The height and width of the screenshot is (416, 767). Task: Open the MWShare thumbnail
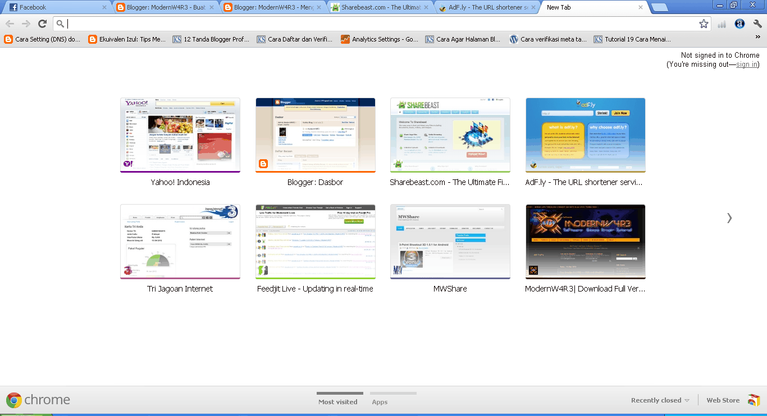click(x=450, y=242)
